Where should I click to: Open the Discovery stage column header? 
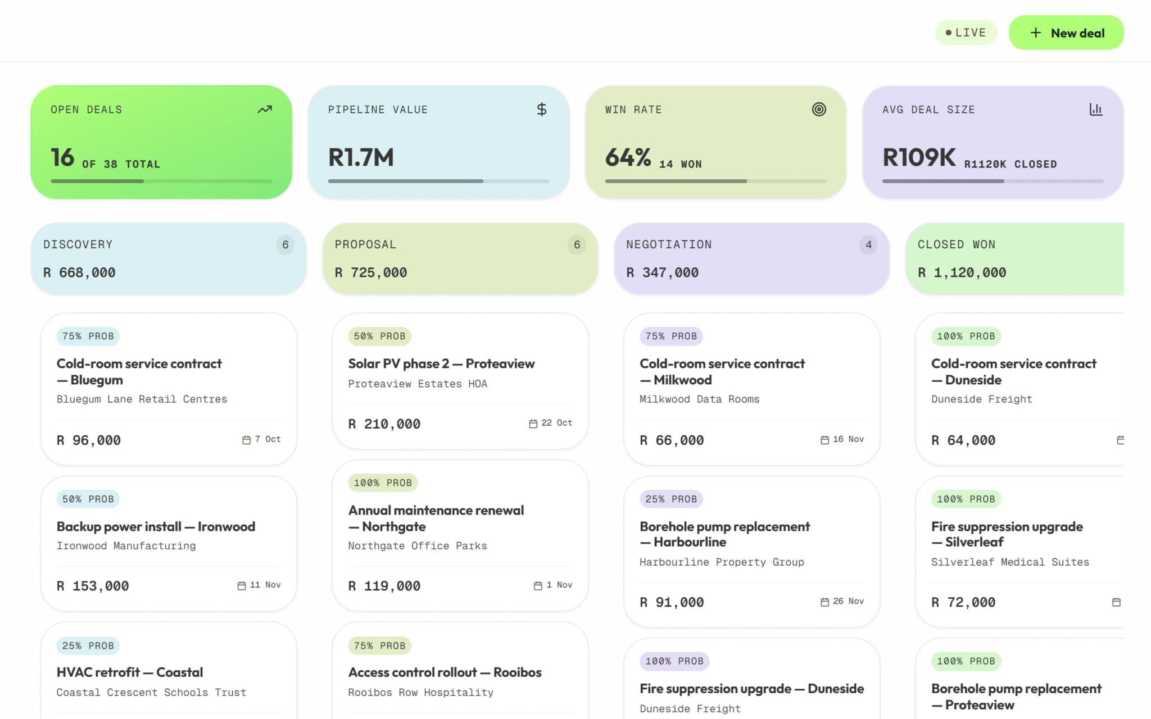coord(169,258)
